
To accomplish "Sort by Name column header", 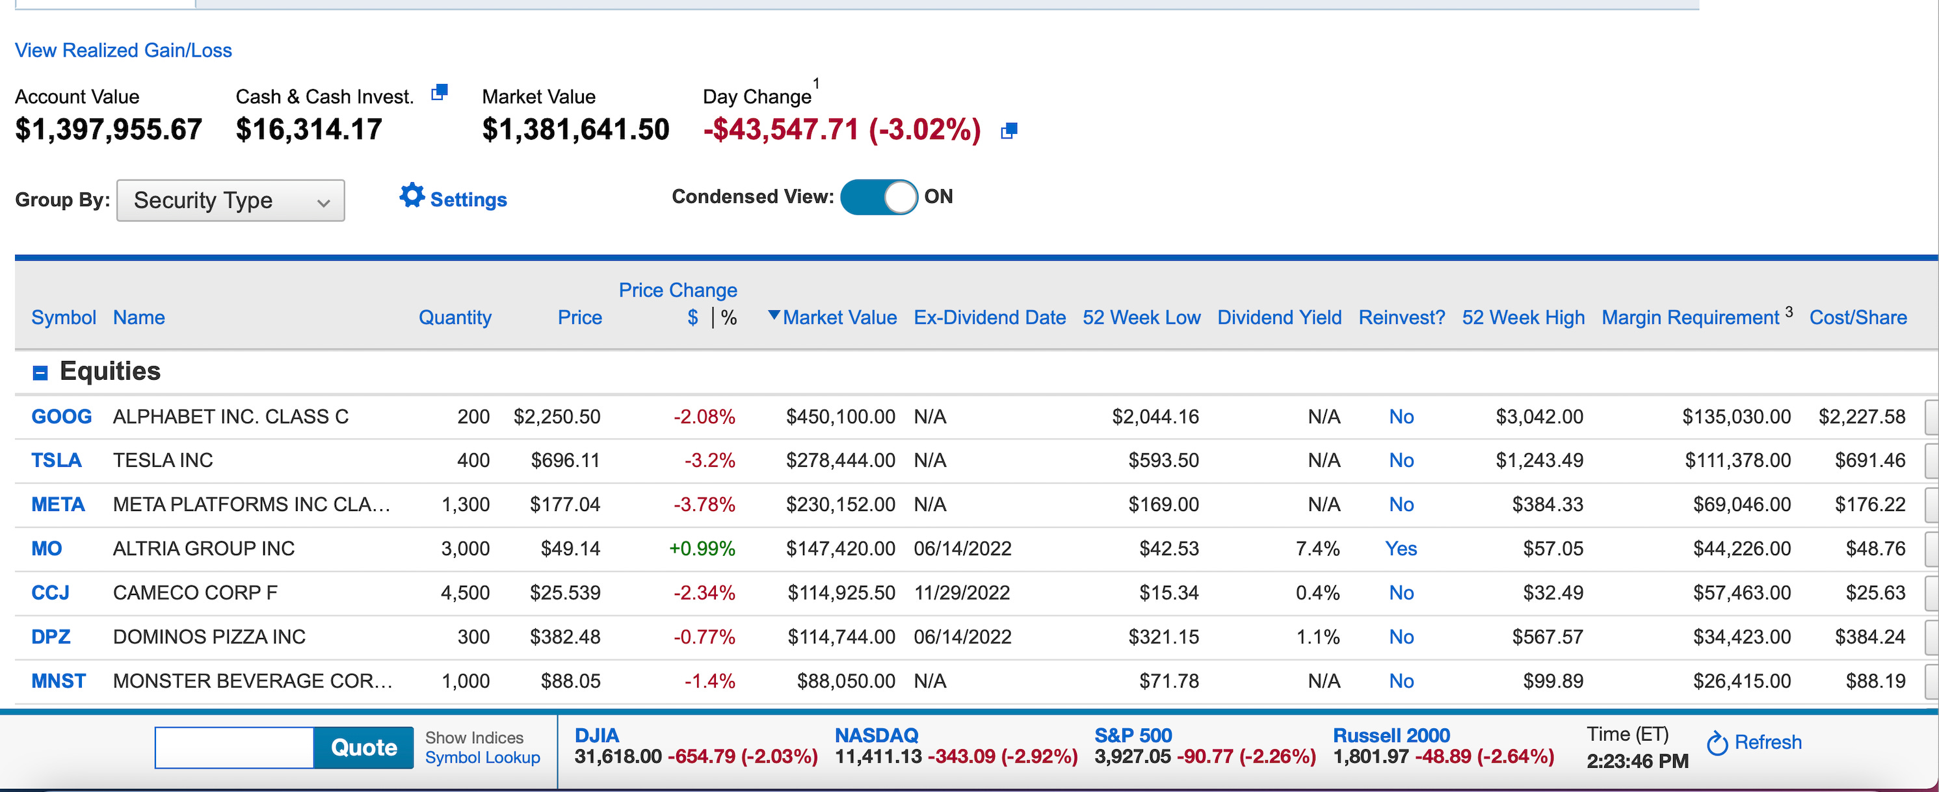I will (139, 318).
